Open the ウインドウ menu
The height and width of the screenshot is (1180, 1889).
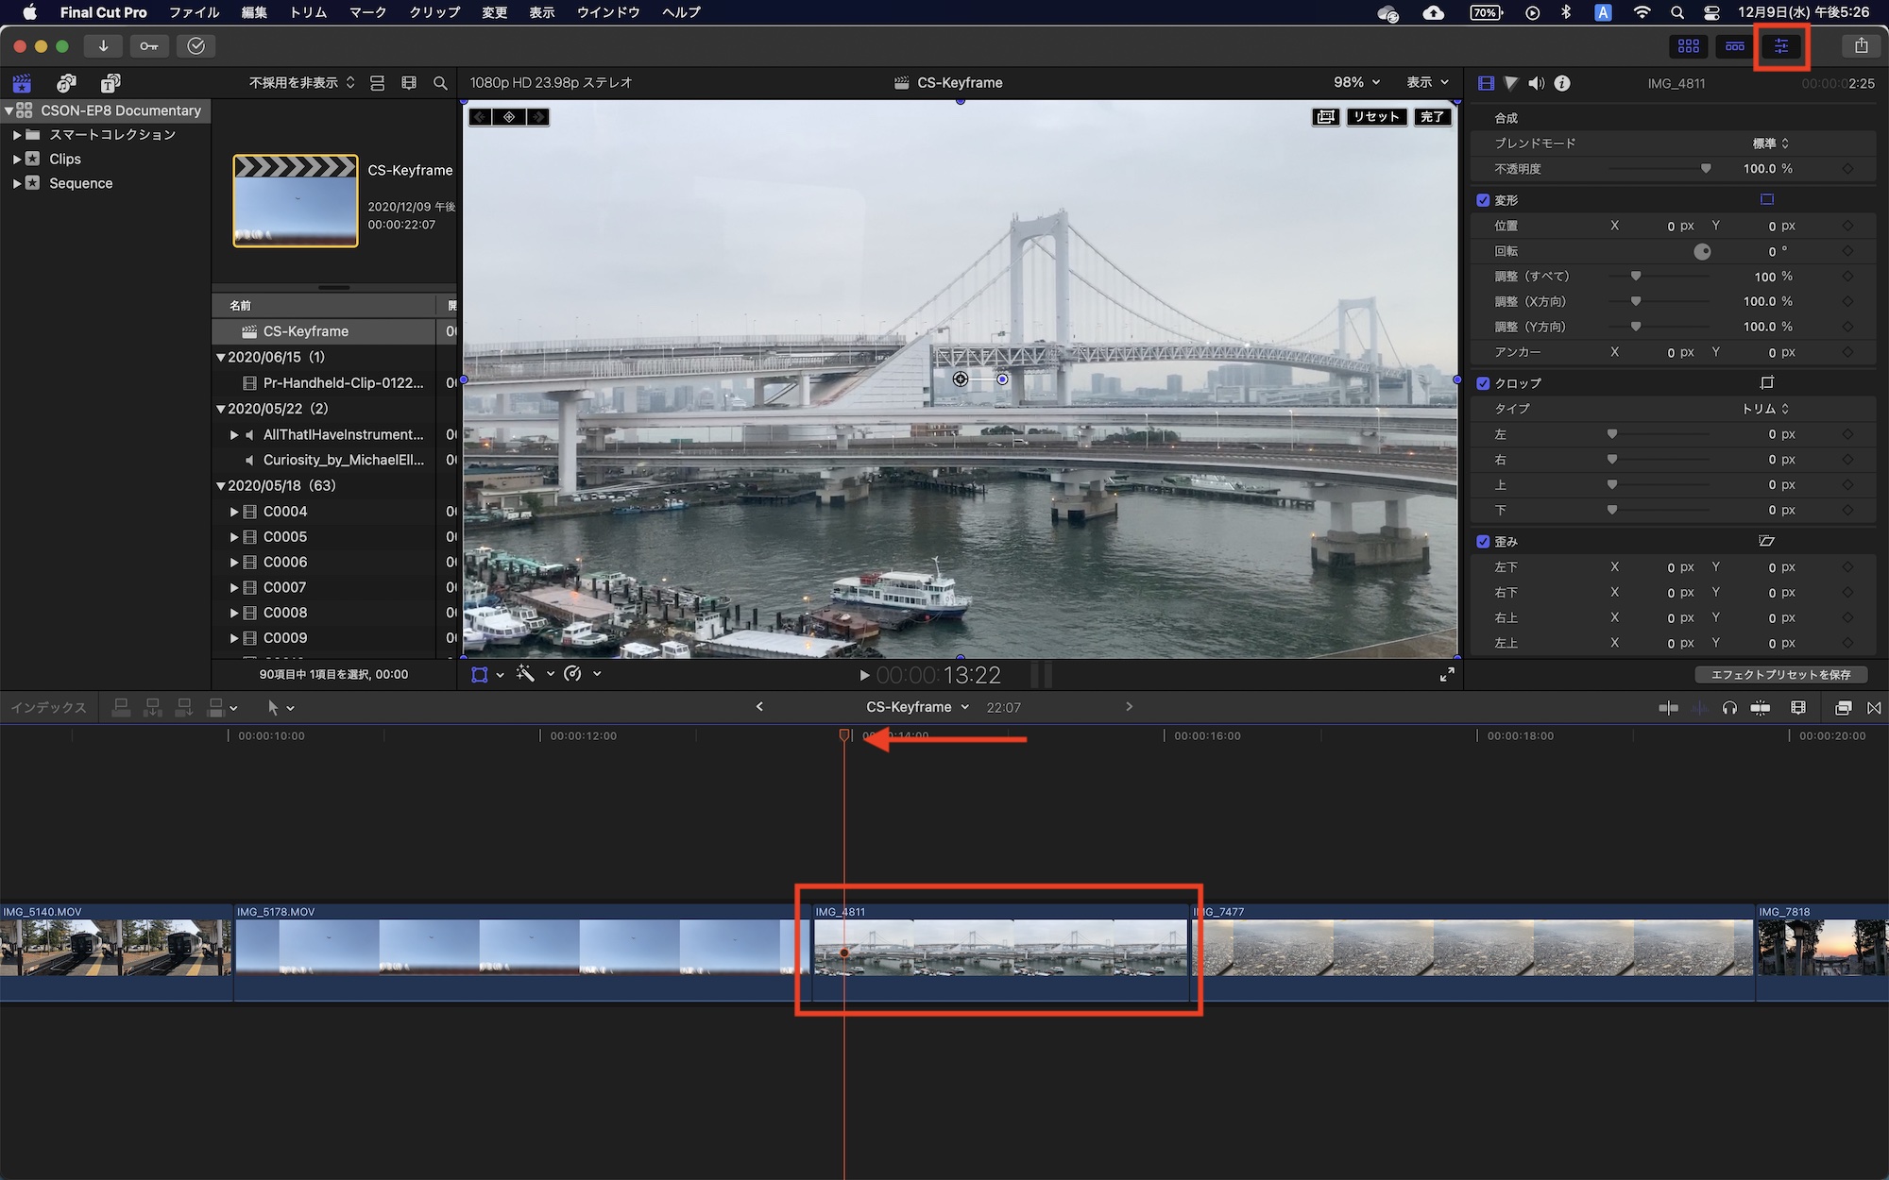point(608,12)
